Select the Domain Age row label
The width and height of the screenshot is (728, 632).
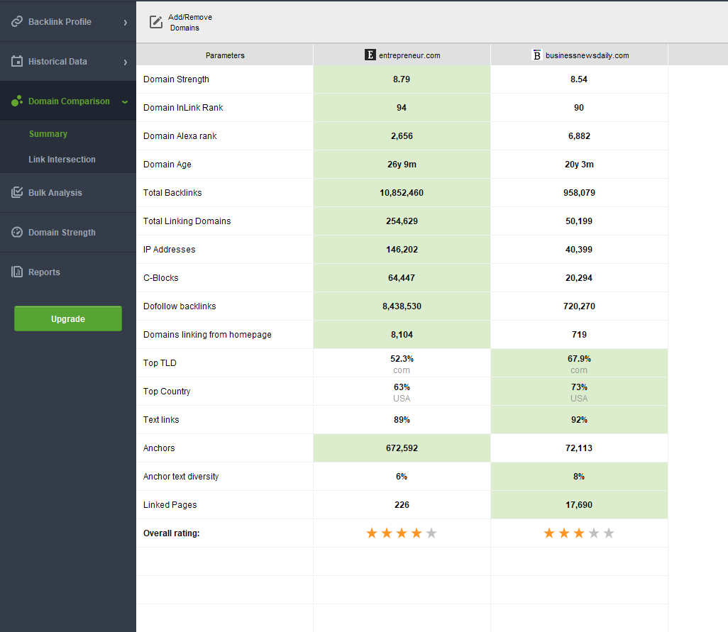click(167, 164)
